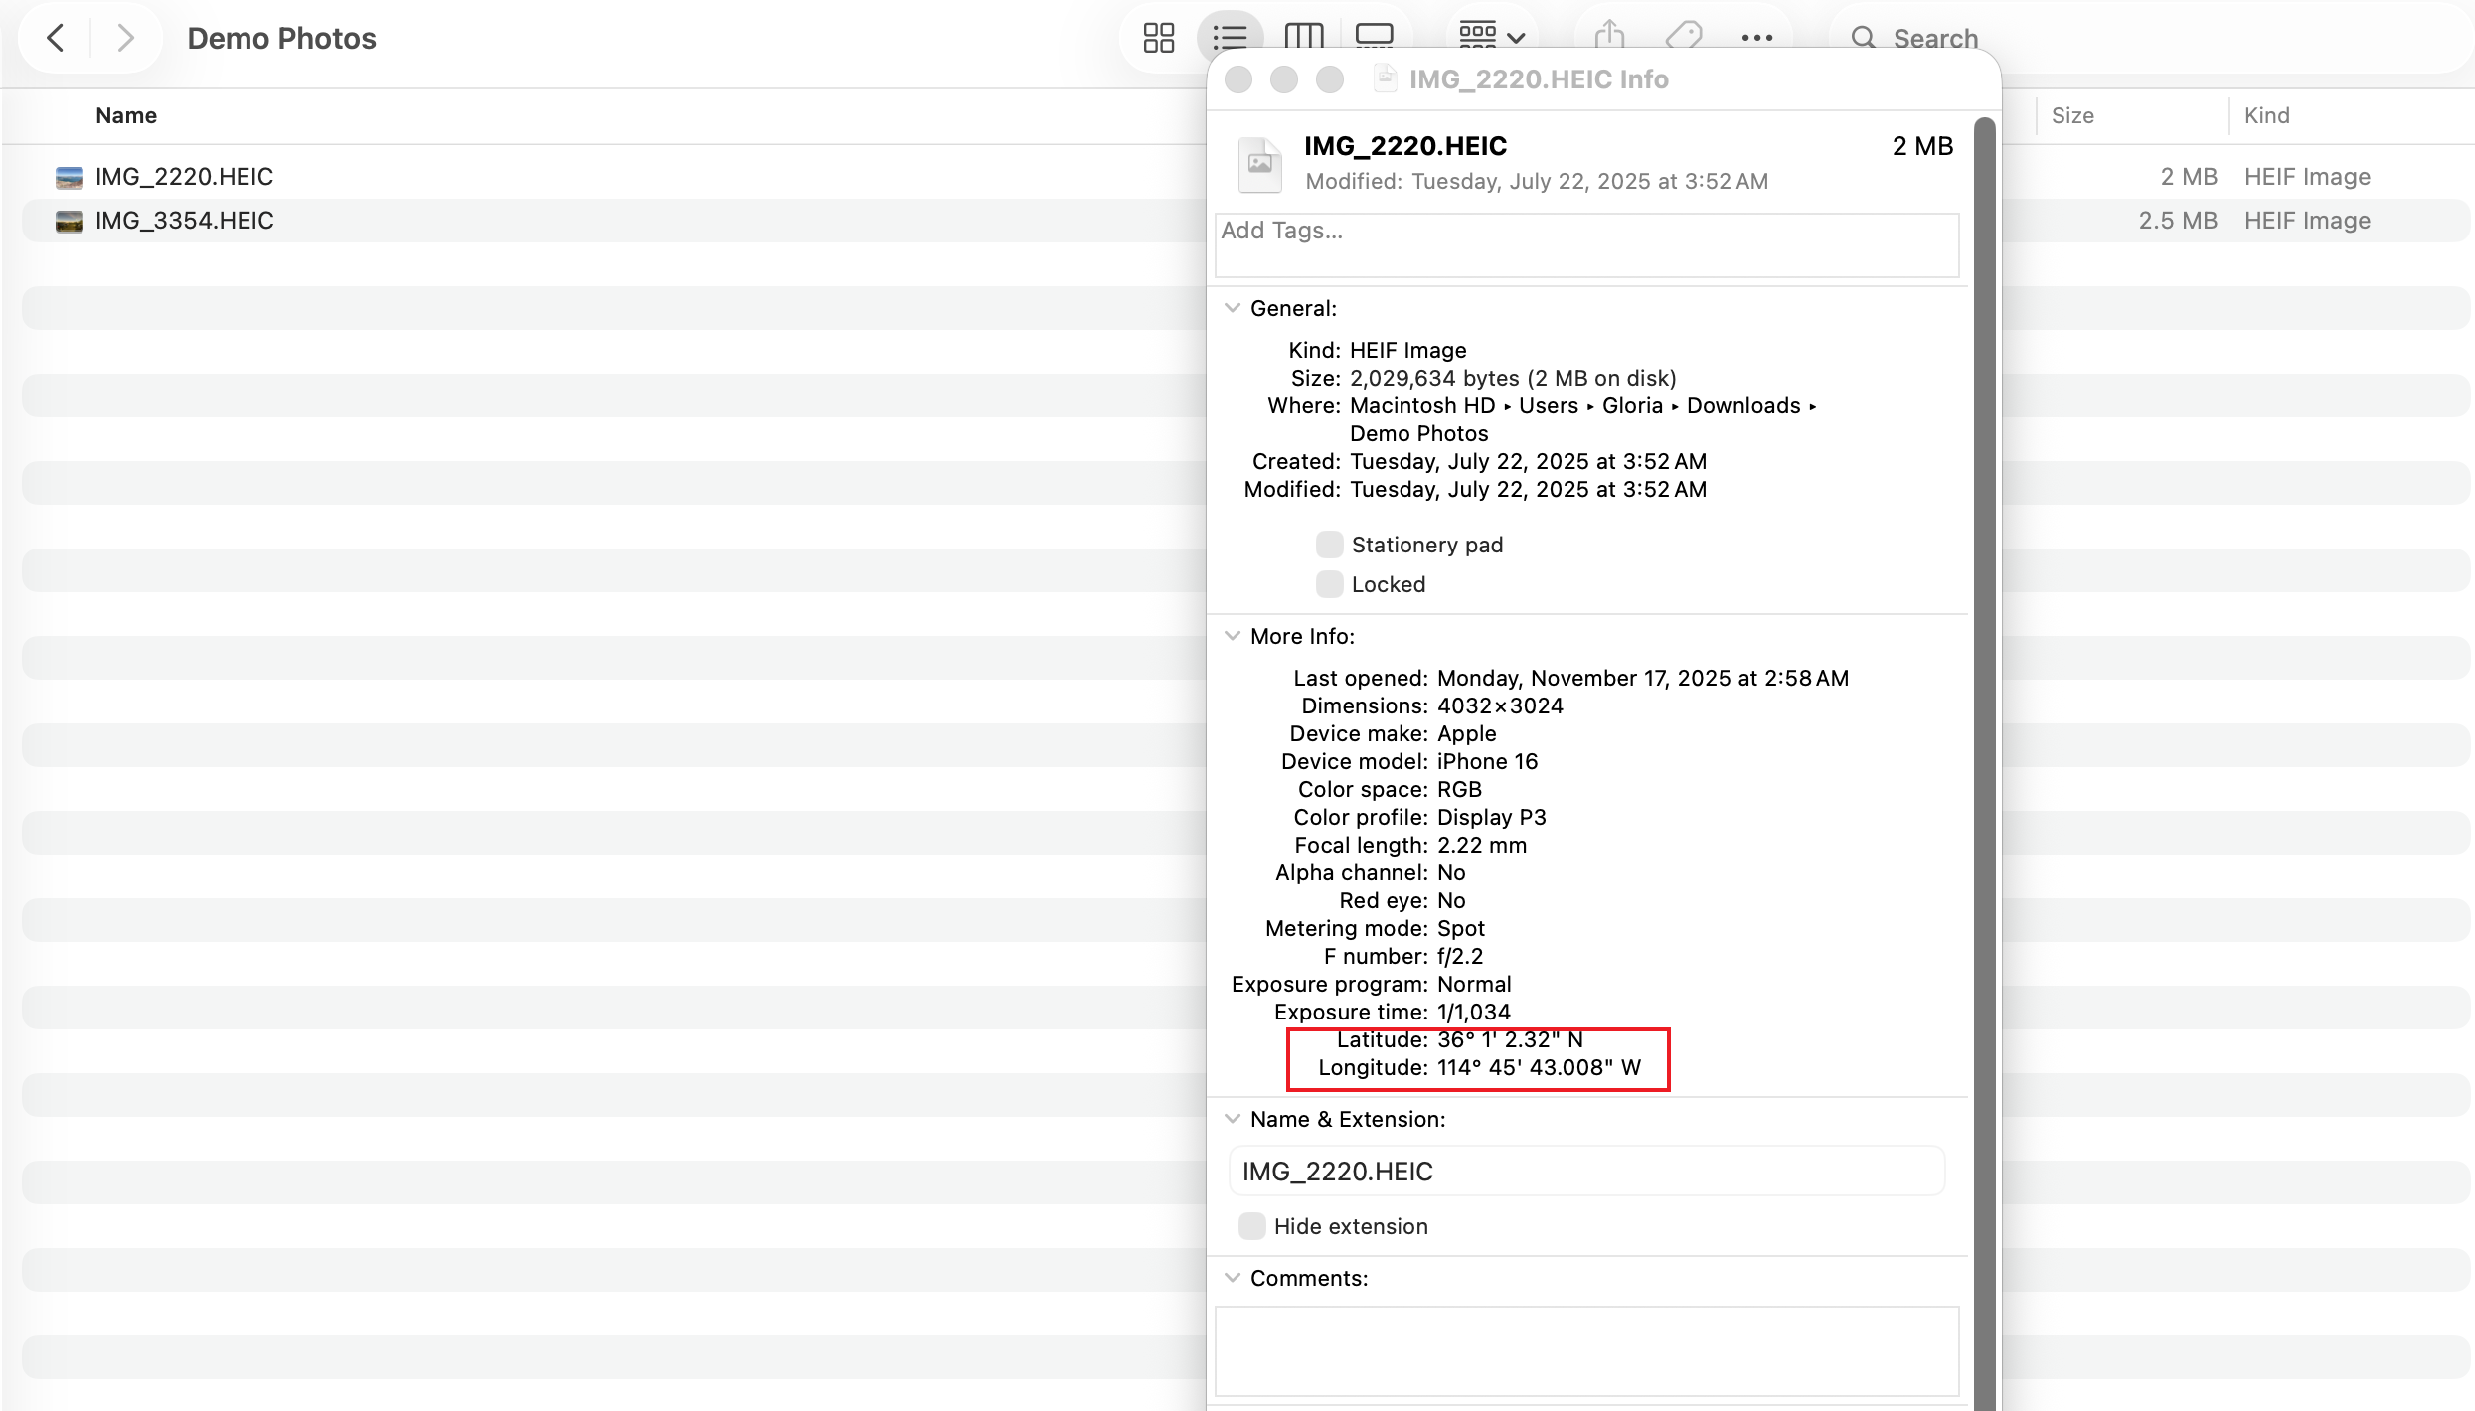Switch to gallery view

1375,37
